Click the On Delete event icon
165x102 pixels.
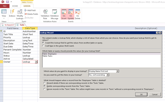[x=77, y=14]
